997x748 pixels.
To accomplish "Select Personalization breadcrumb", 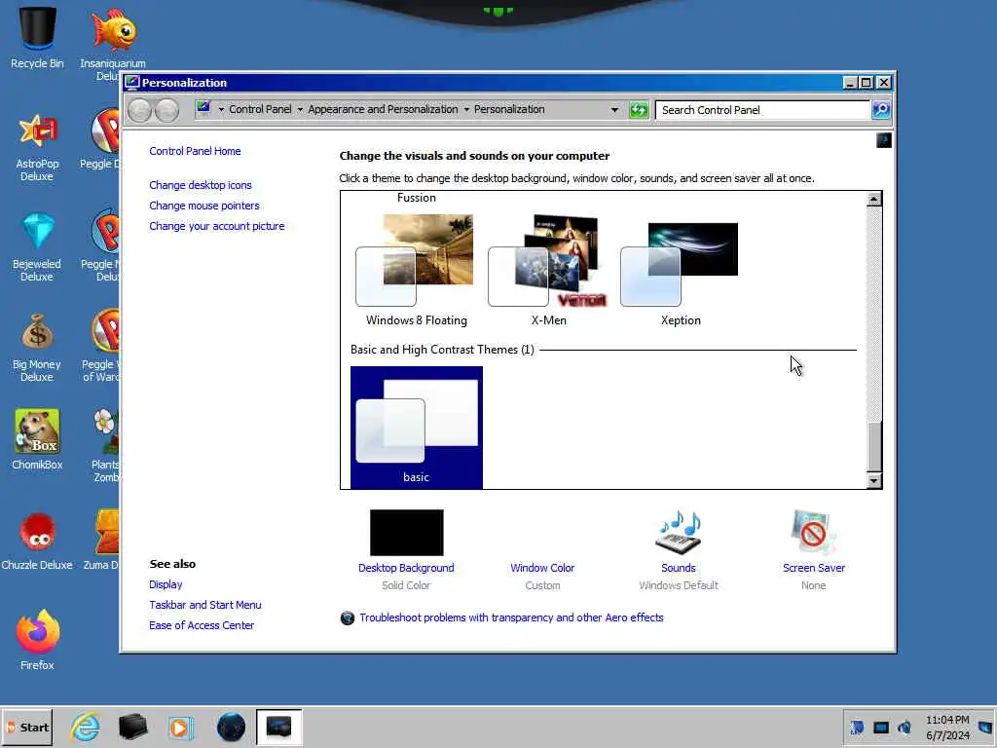I will tap(509, 109).
